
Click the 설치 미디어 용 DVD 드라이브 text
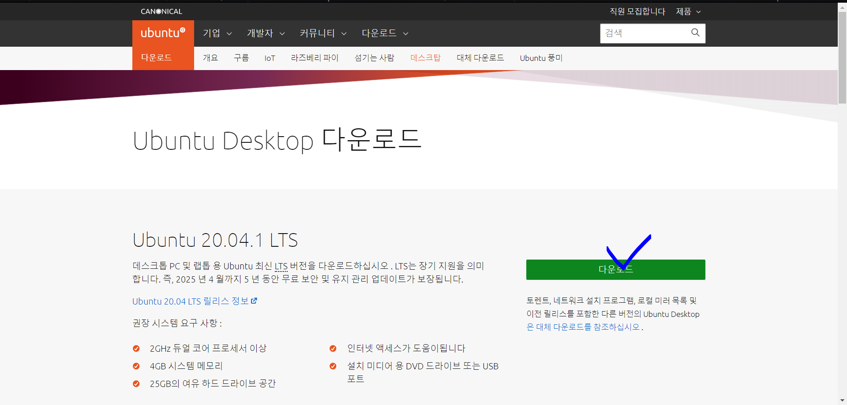pos(423,372)
